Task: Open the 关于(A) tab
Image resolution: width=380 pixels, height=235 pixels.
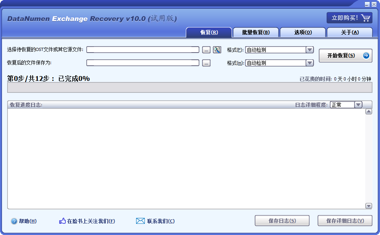Action: (x=349, y=32)
